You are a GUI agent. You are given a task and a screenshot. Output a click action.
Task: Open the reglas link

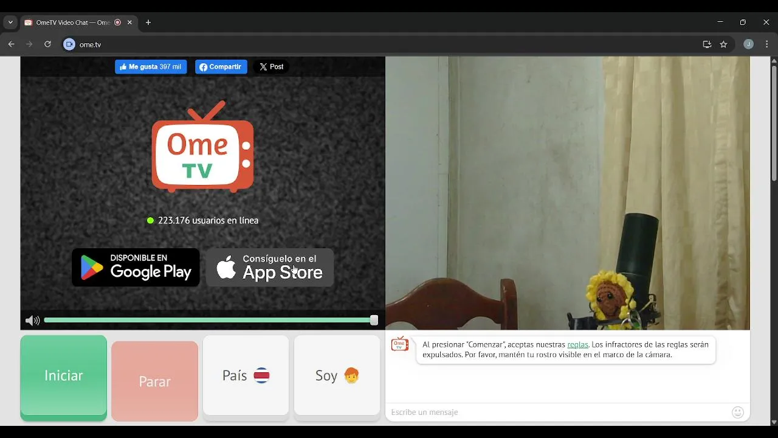(577, 345)
